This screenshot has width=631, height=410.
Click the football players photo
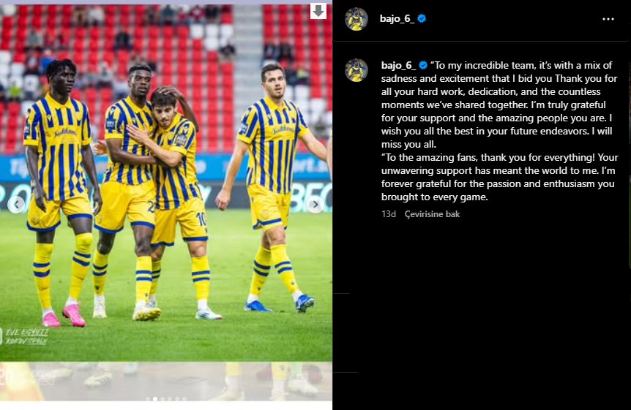click(x=165, y=183)
